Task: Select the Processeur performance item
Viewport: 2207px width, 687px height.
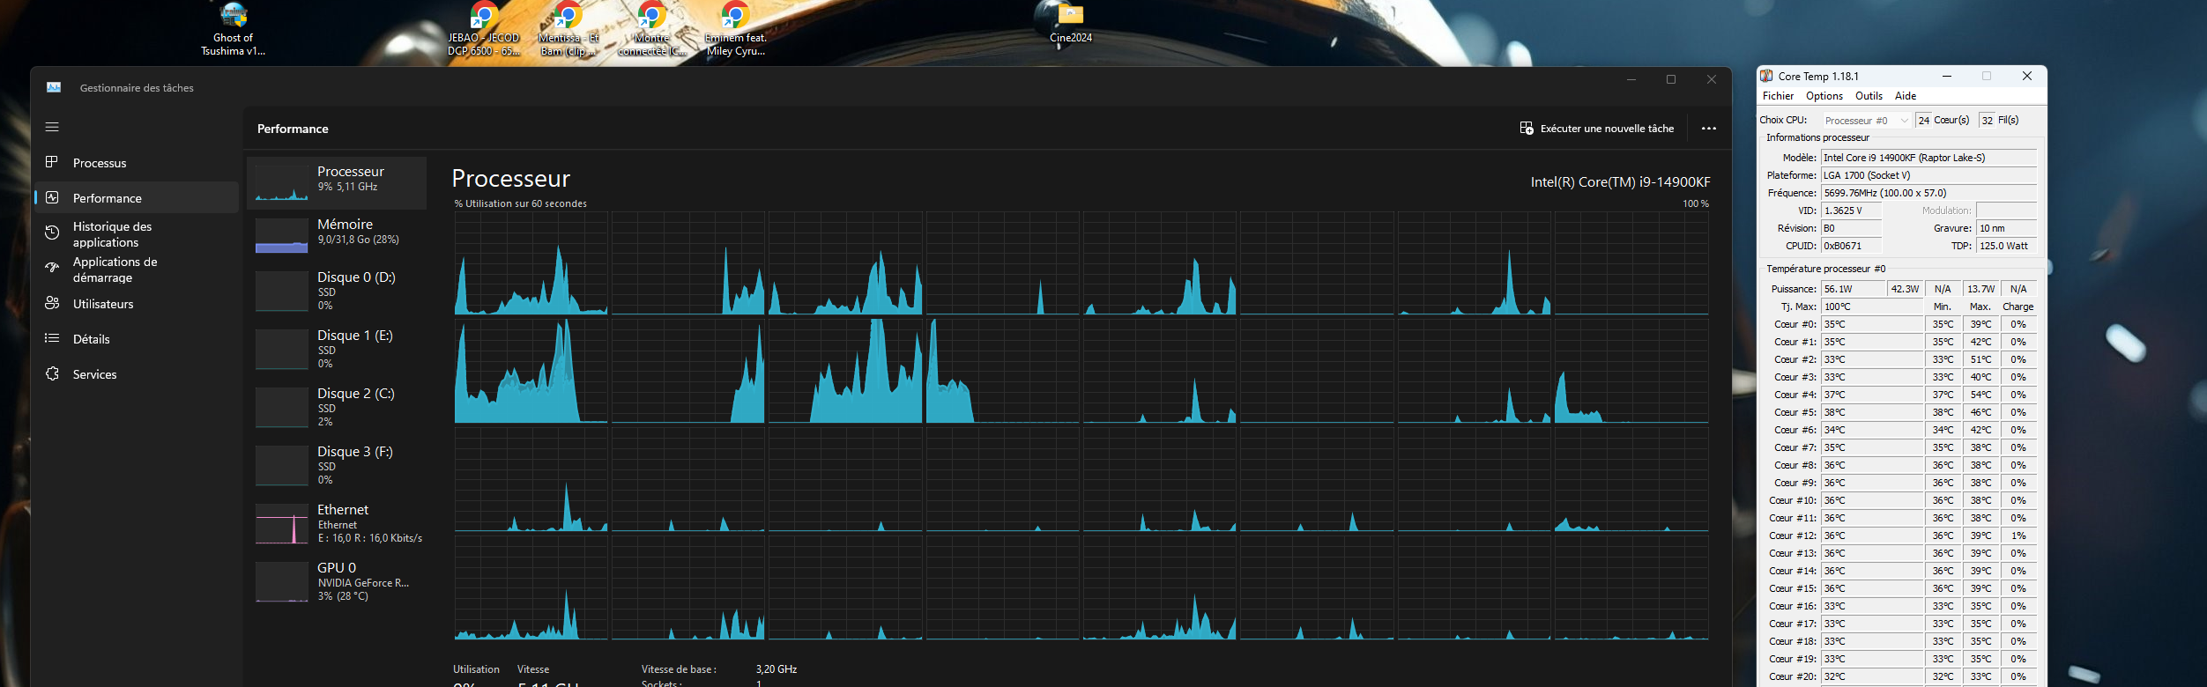Action: (337, 183)
